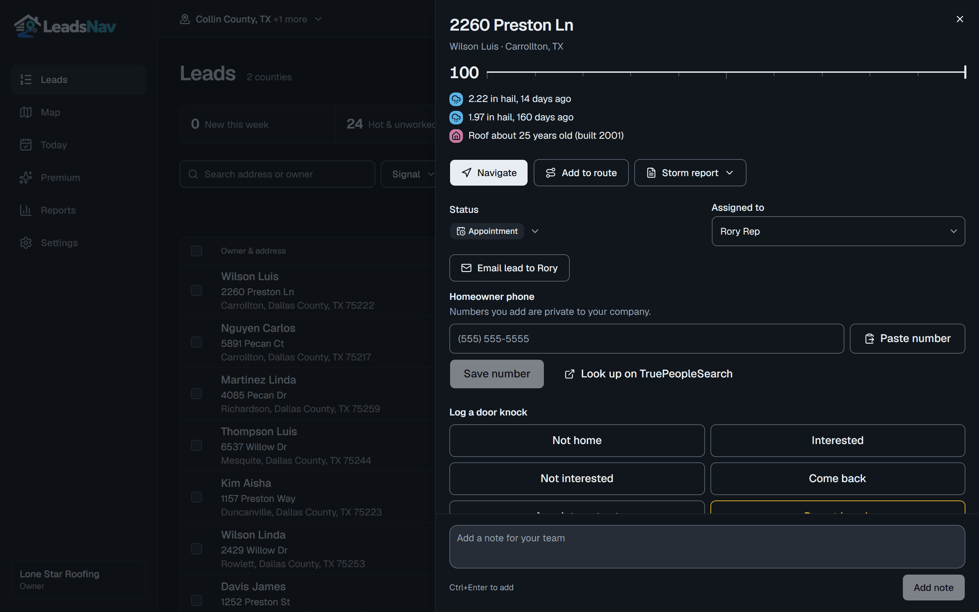This screenshot has height=612, width=979.
Task: Close the 2260 Preston Ln panel
Action: (x=960, y=19)
